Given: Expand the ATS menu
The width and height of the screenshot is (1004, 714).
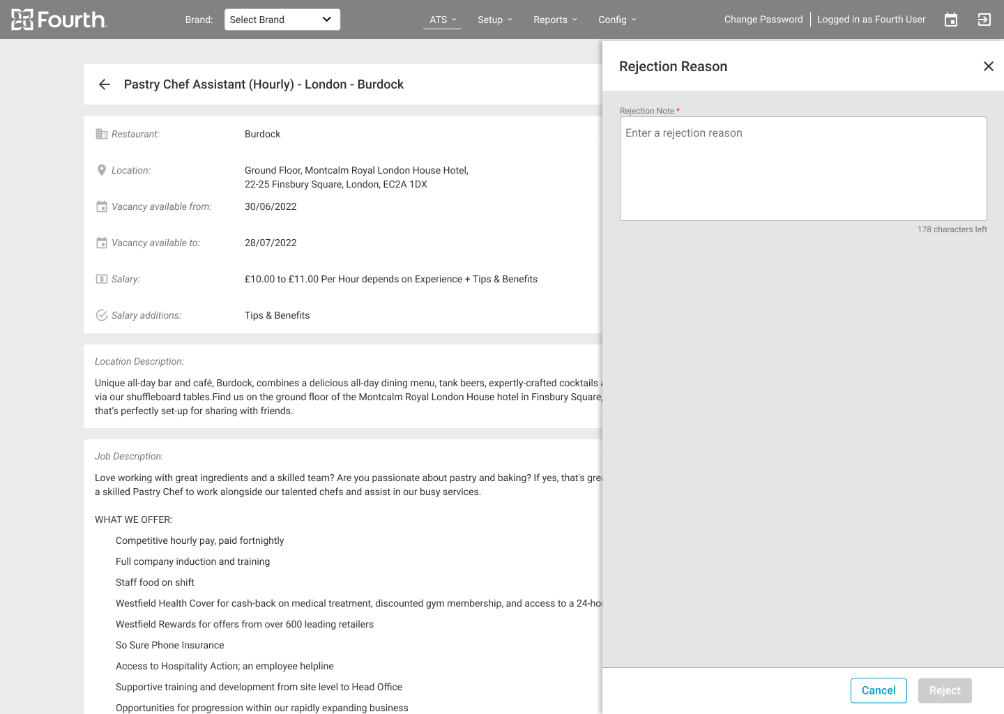Looking at the screenshot, I should point(443,20).
